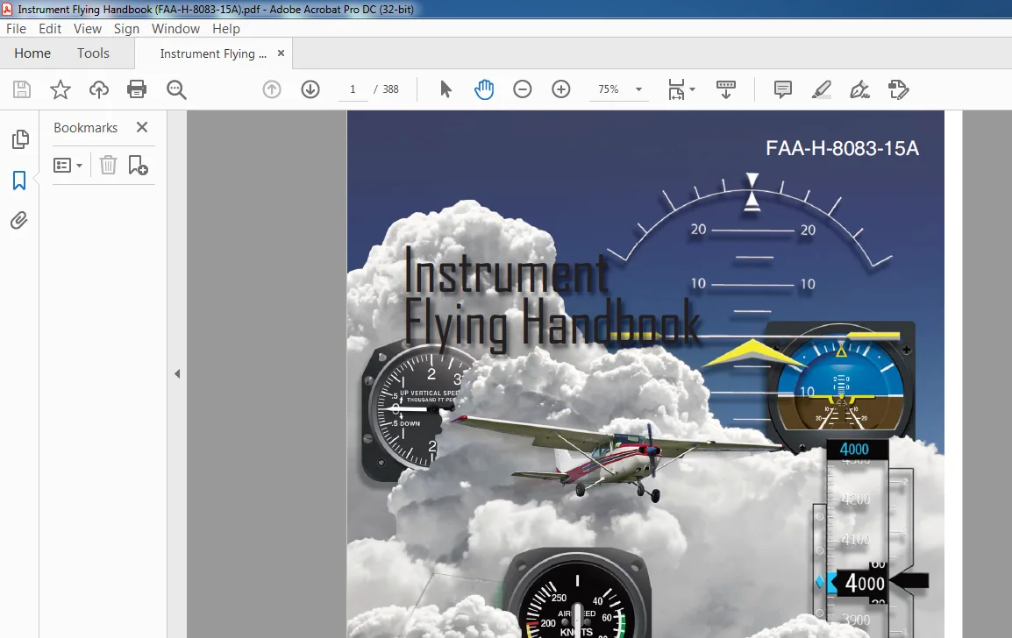The image size is (1012, 638).
Task: Open the Edit menu
Action: (50, 28)
